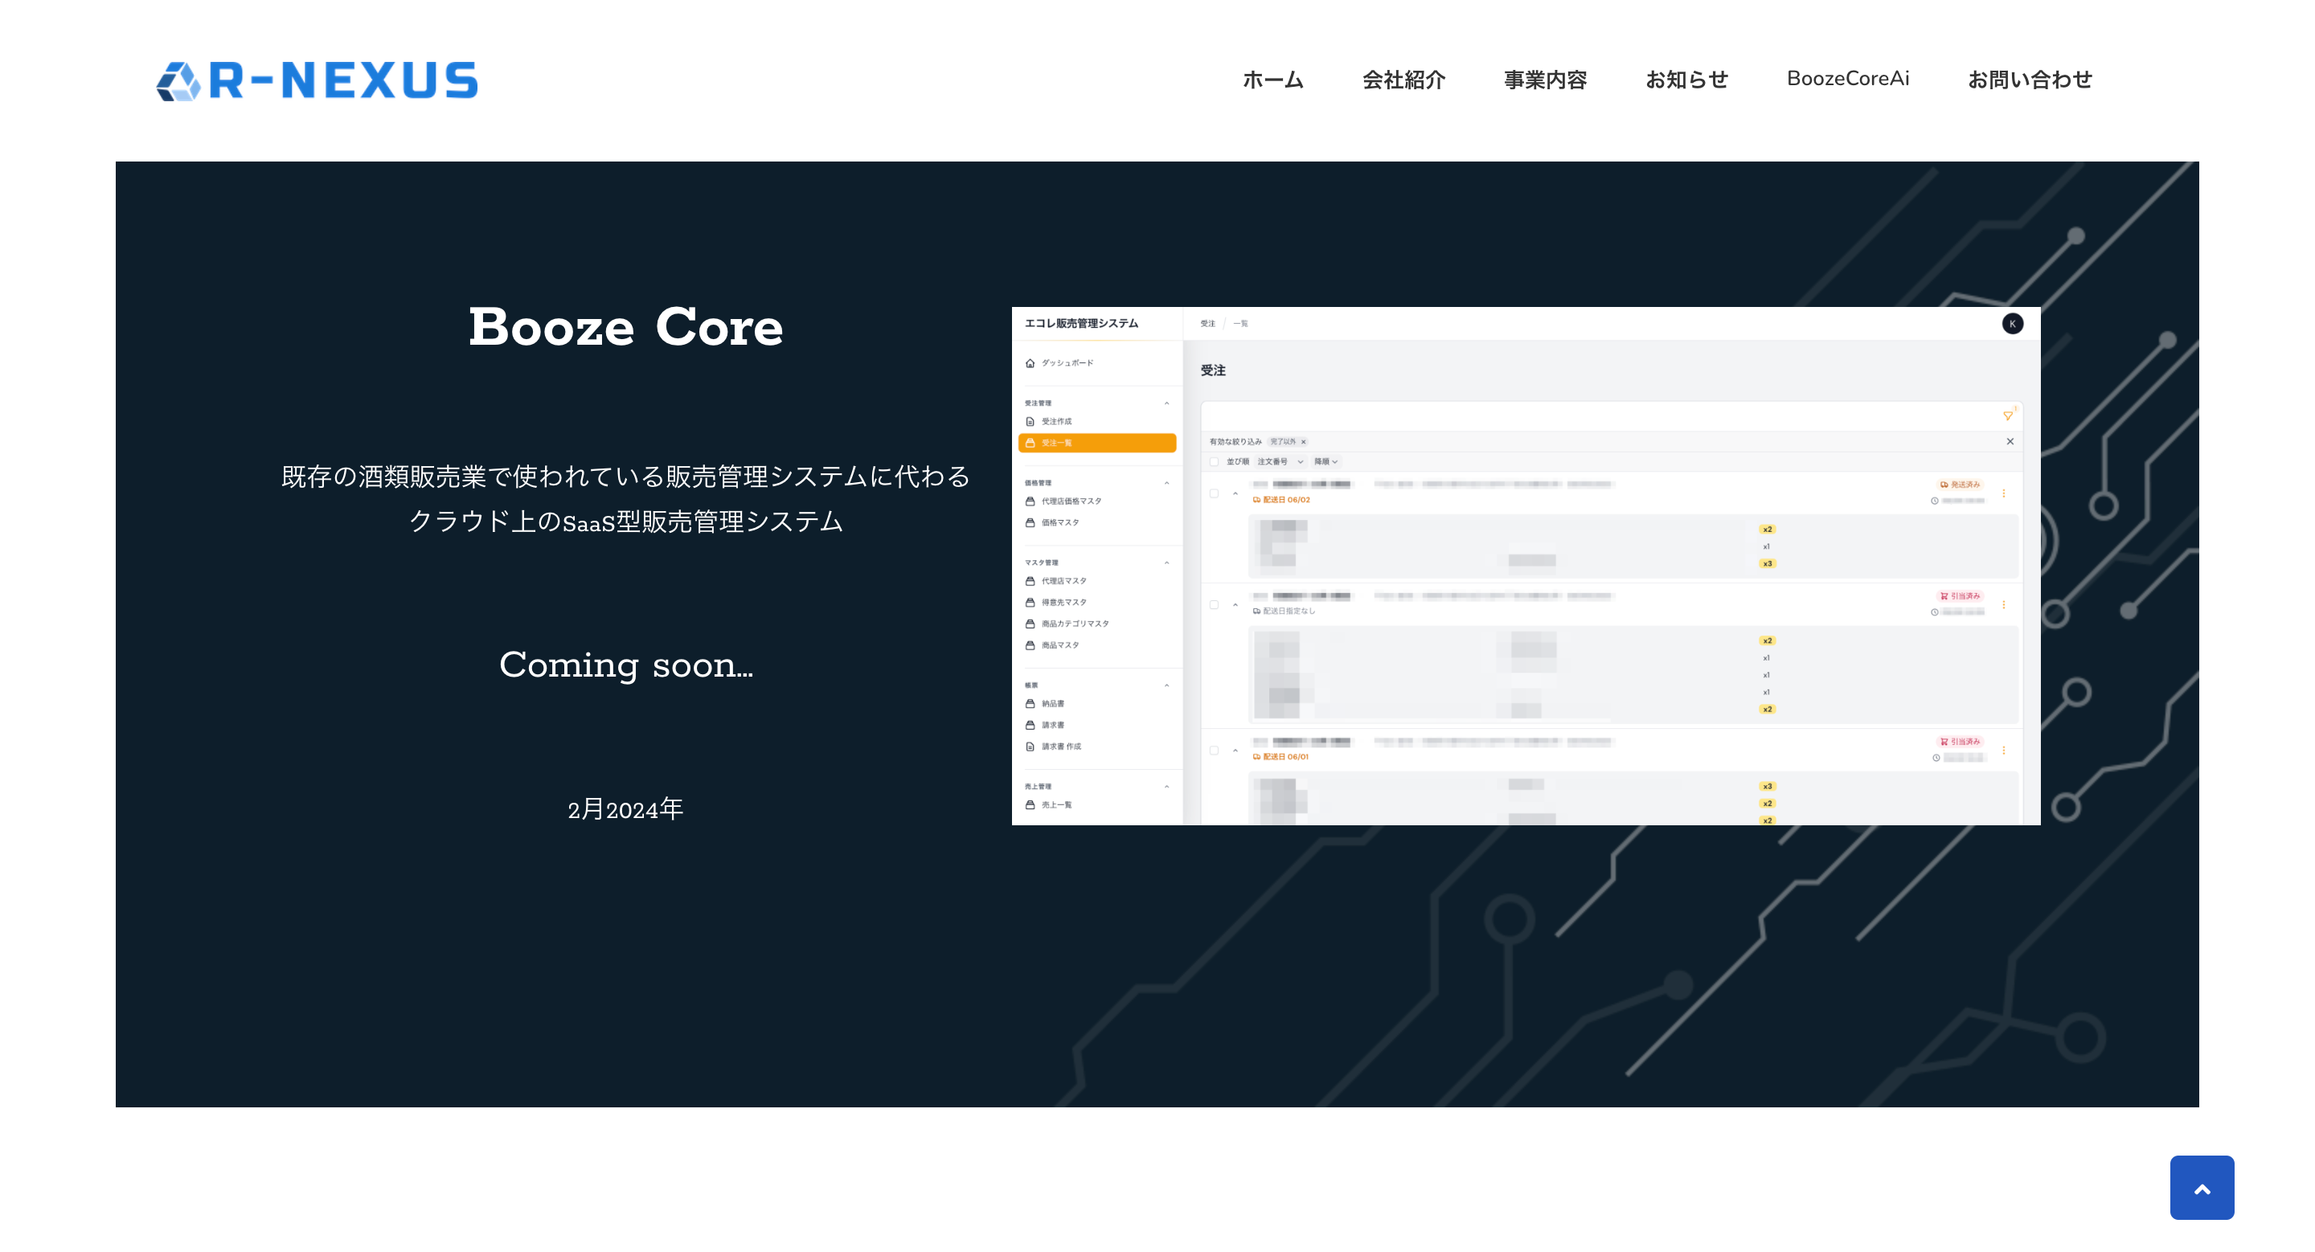Screen dimensions: 2315x1252
Task: Click the エコレ販売管理システム screenshot image
Action: 1526,566
